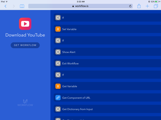The width and height of the screenshot is (161, 120).
Task: Reload the page with refresh icon
Action: click(x=130, y=6)
